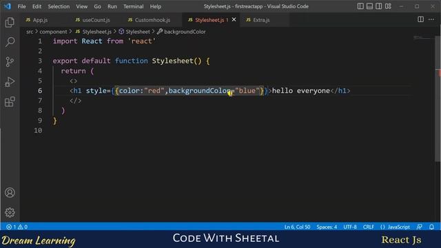Click line number 6 in gutter

pyautogui.click(x=40, y=90)
